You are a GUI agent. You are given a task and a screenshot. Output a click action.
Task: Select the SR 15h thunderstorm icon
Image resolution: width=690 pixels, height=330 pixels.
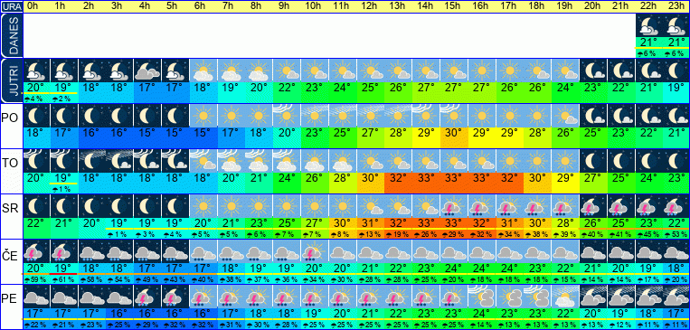pos(453,205)
